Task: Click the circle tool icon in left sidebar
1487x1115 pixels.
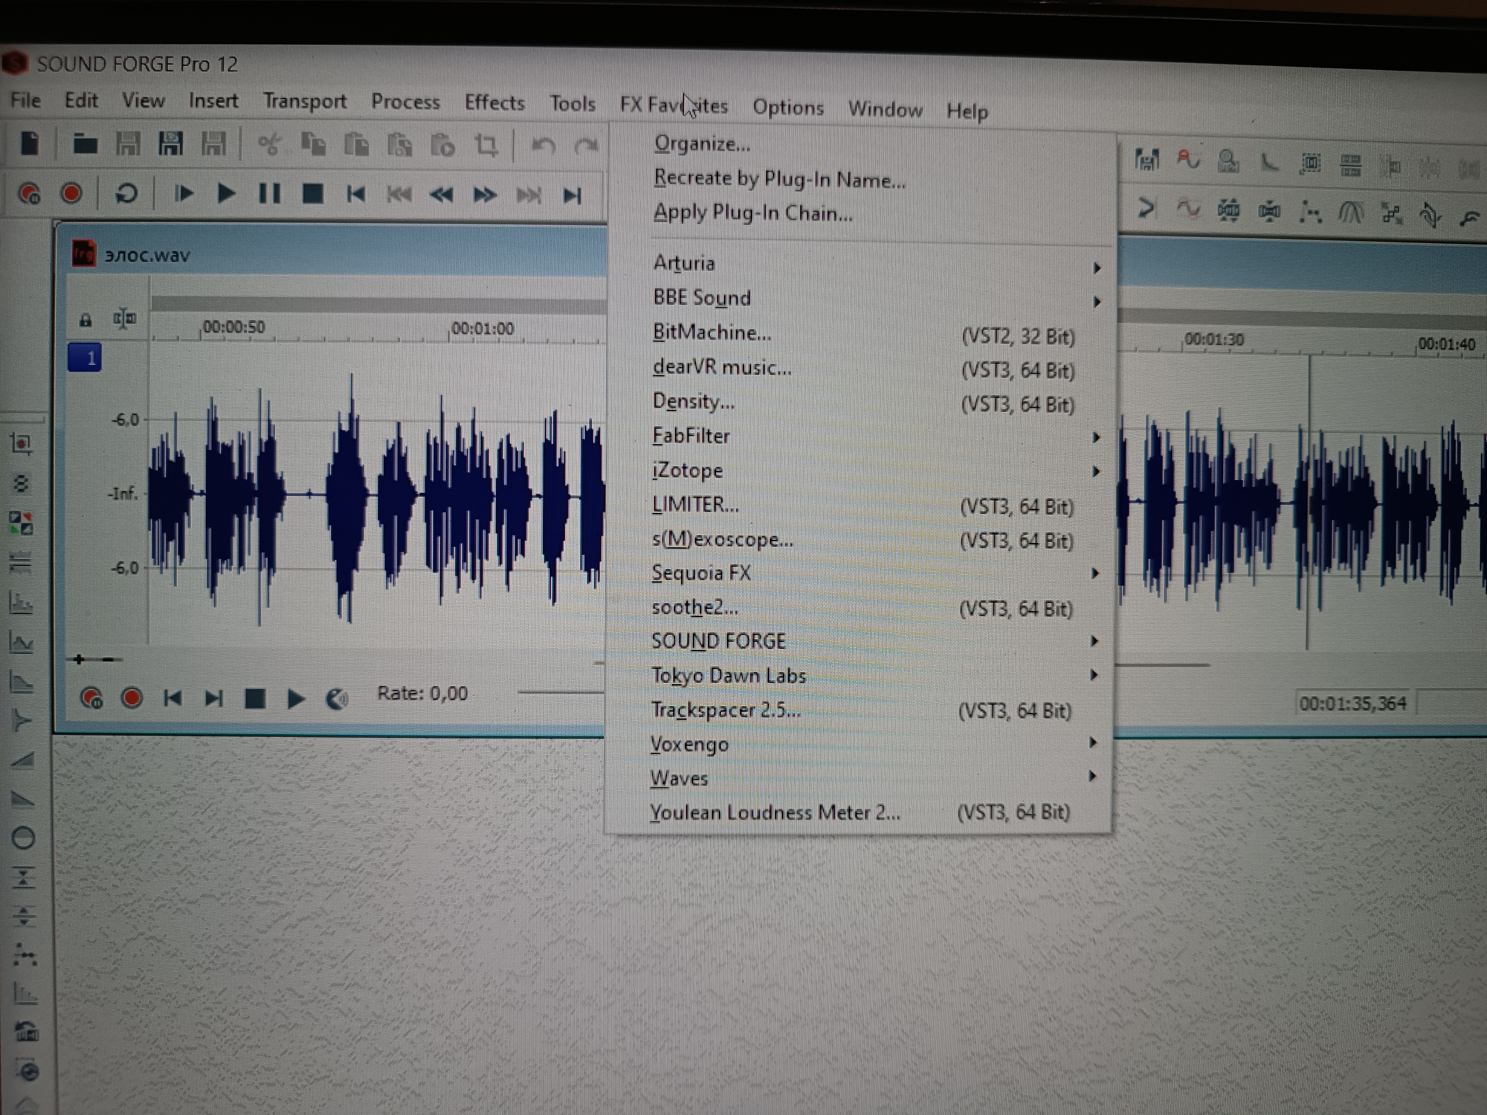Action: (23, 838)
